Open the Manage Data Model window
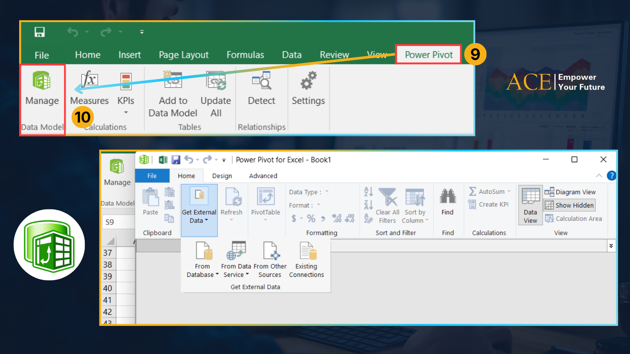 (x=42, y=90)
